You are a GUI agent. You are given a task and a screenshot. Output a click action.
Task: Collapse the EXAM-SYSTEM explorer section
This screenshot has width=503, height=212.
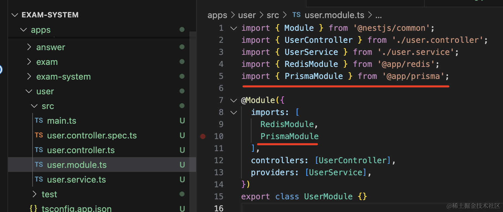point(14,15)
